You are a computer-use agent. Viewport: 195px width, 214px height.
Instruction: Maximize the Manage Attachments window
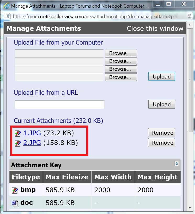(169, 4)
